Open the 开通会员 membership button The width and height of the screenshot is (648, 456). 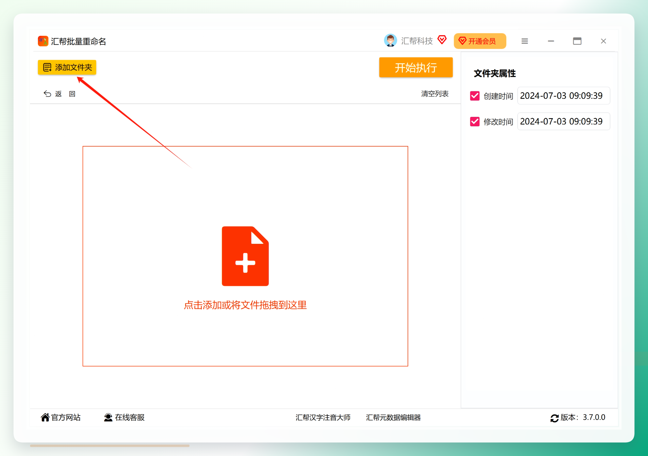(480, 41)
